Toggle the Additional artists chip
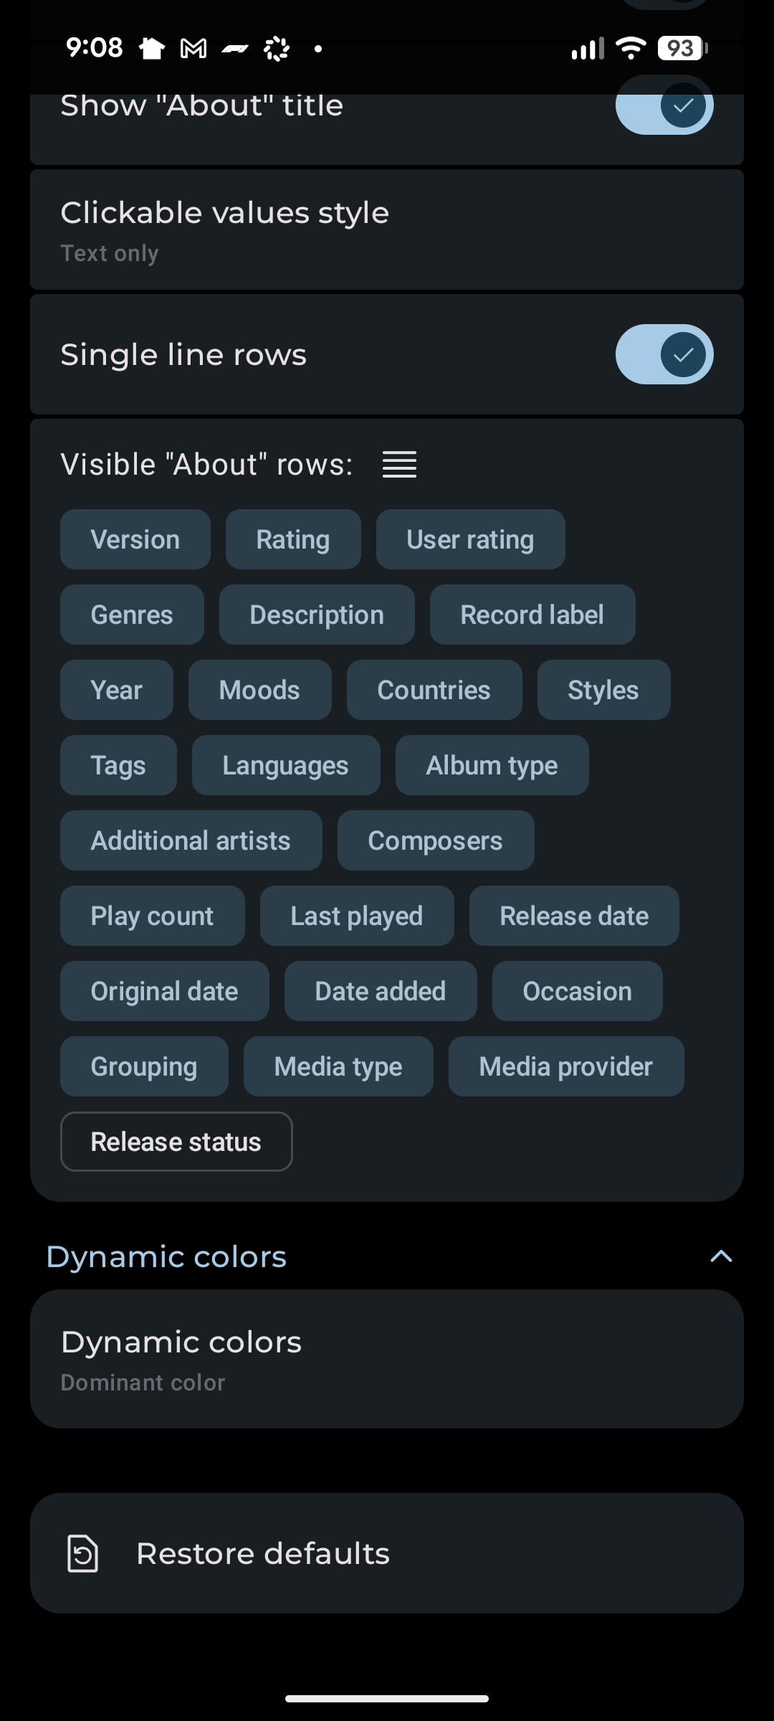The height and width of the screenshot is (1721, 774). coord(191,840)
